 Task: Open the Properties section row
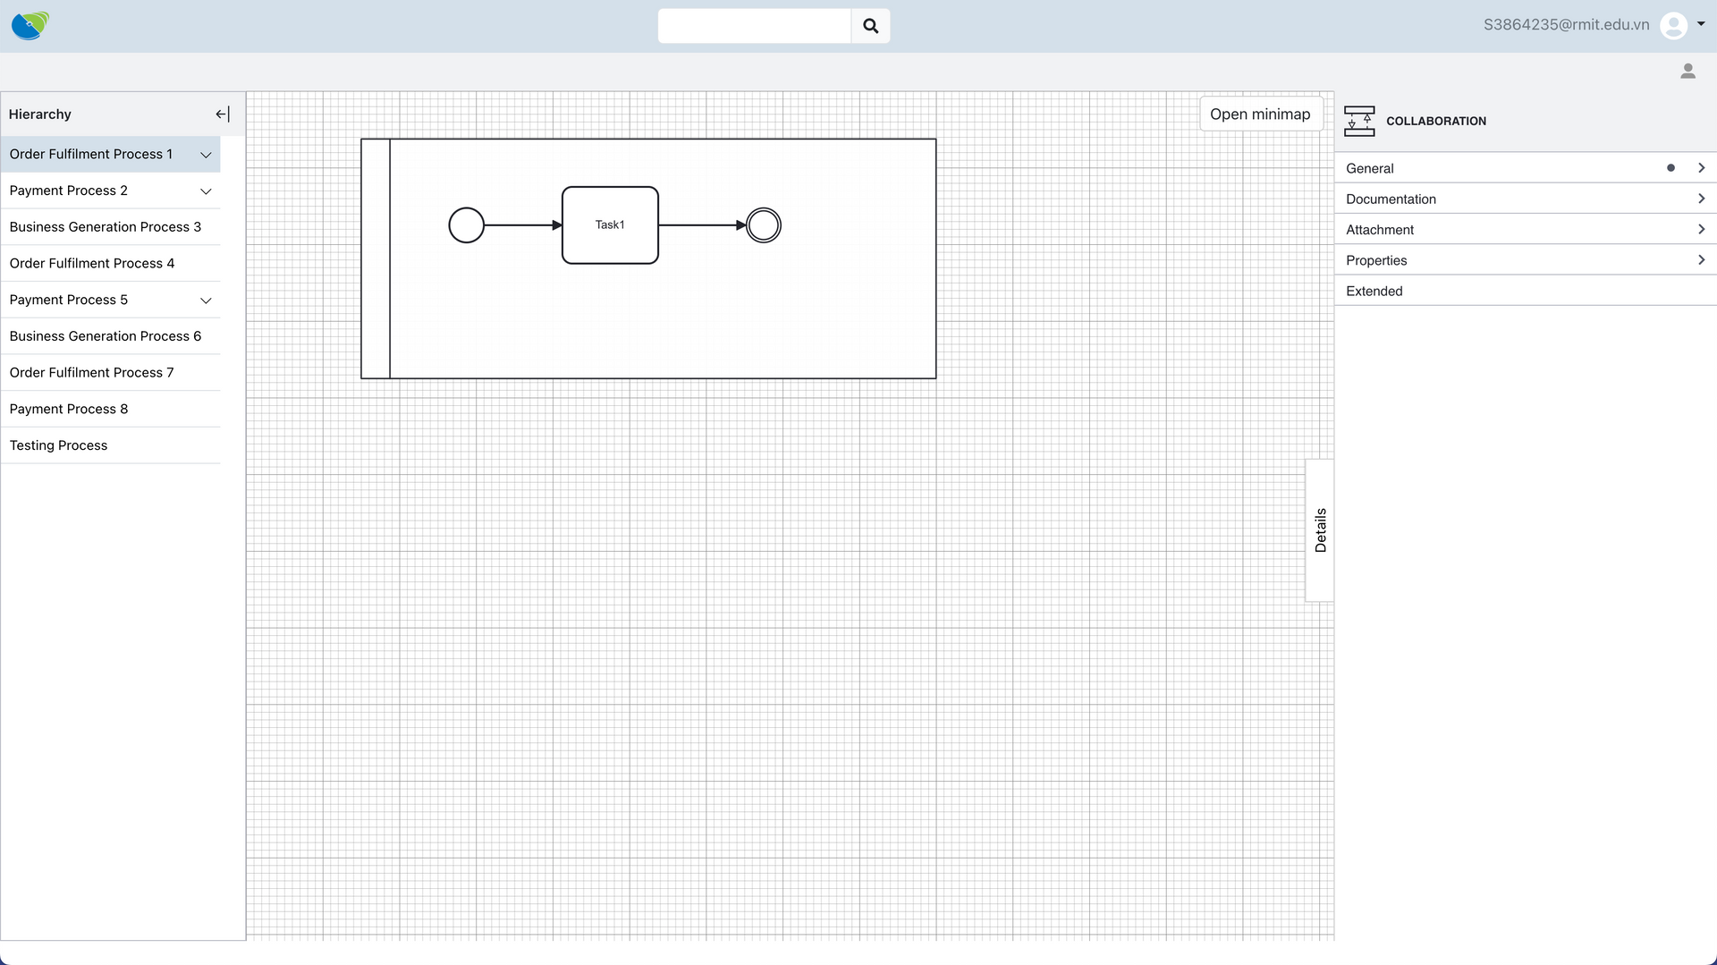coord(1526,260)
